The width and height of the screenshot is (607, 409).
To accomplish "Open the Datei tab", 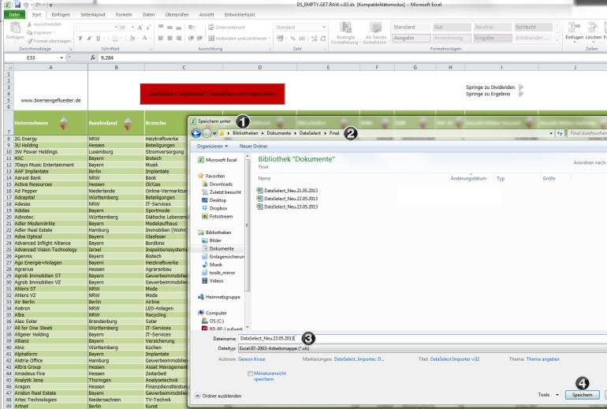I will point(14,14).
